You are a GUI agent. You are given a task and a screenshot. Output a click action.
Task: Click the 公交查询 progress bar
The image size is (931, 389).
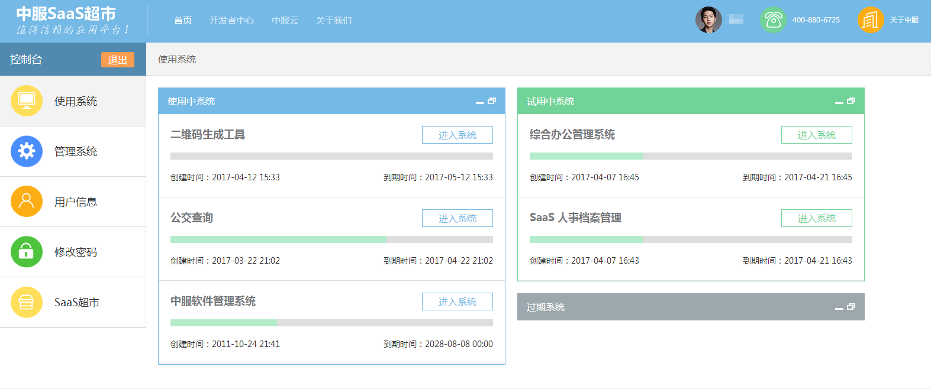[x=331, y=239]
